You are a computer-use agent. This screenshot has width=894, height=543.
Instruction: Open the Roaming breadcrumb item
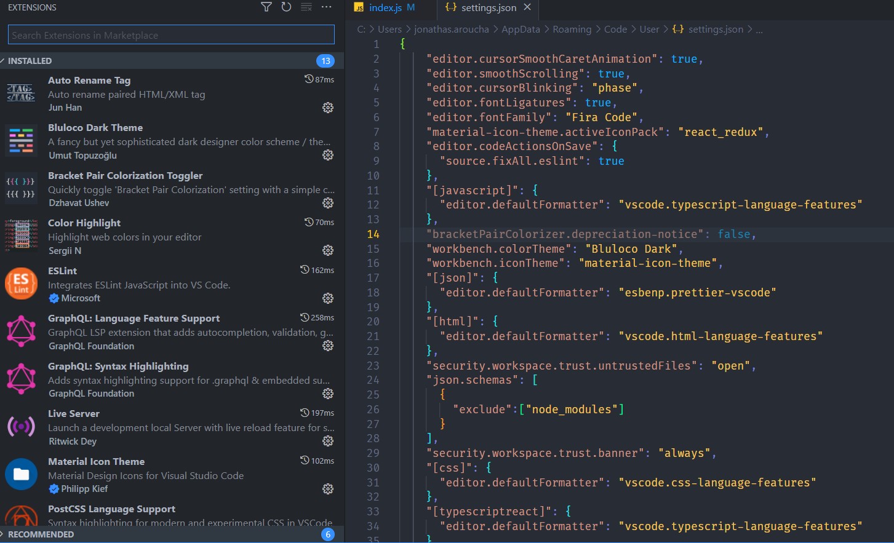(x=572, y=30)
